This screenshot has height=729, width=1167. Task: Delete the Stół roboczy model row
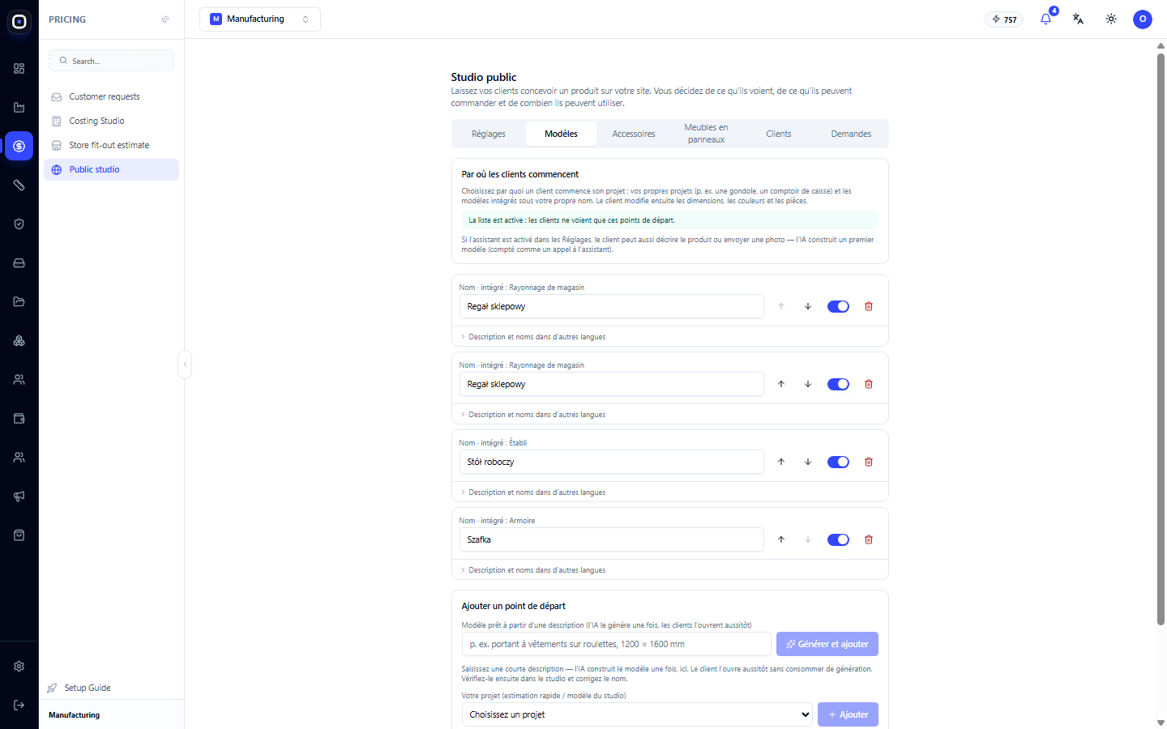coord(869,462)
